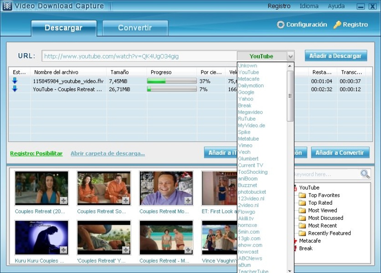Open Most Viewed folder icon

(x=302, y=210)
